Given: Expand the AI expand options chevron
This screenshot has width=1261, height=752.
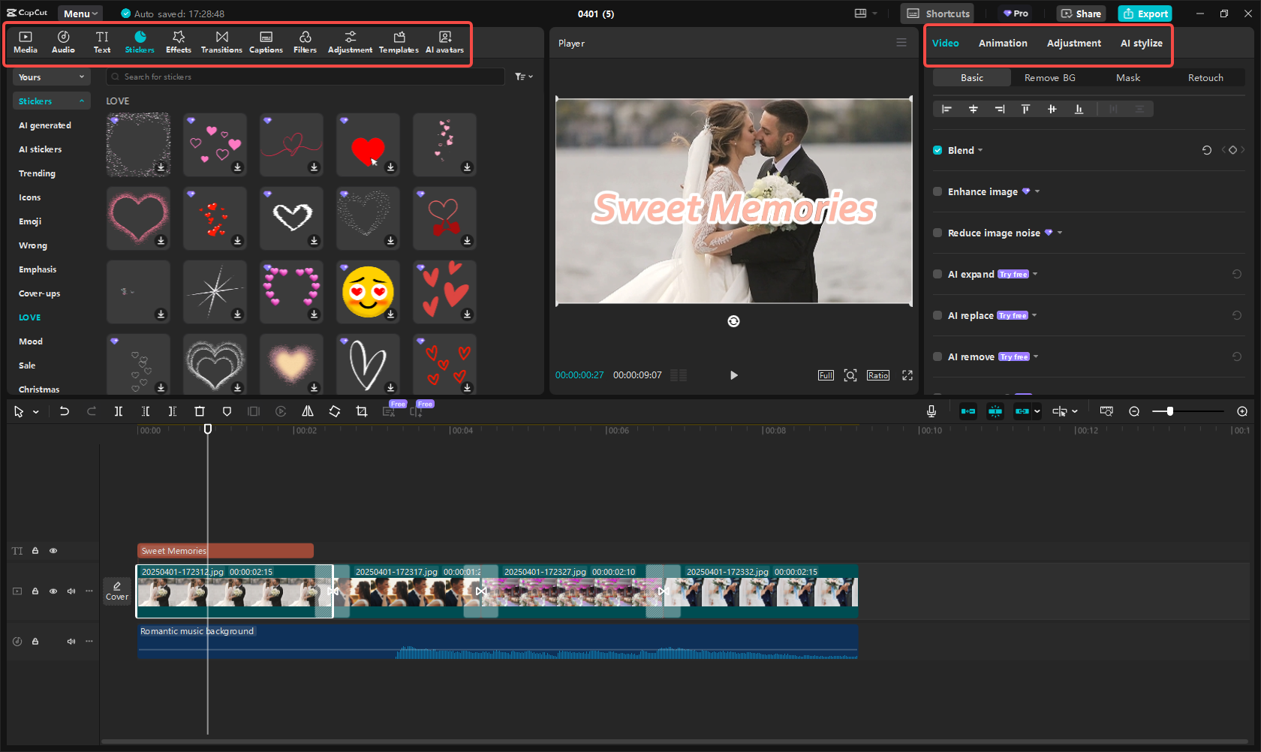Looking at the screenshot, I should (x=1036, y=274).
